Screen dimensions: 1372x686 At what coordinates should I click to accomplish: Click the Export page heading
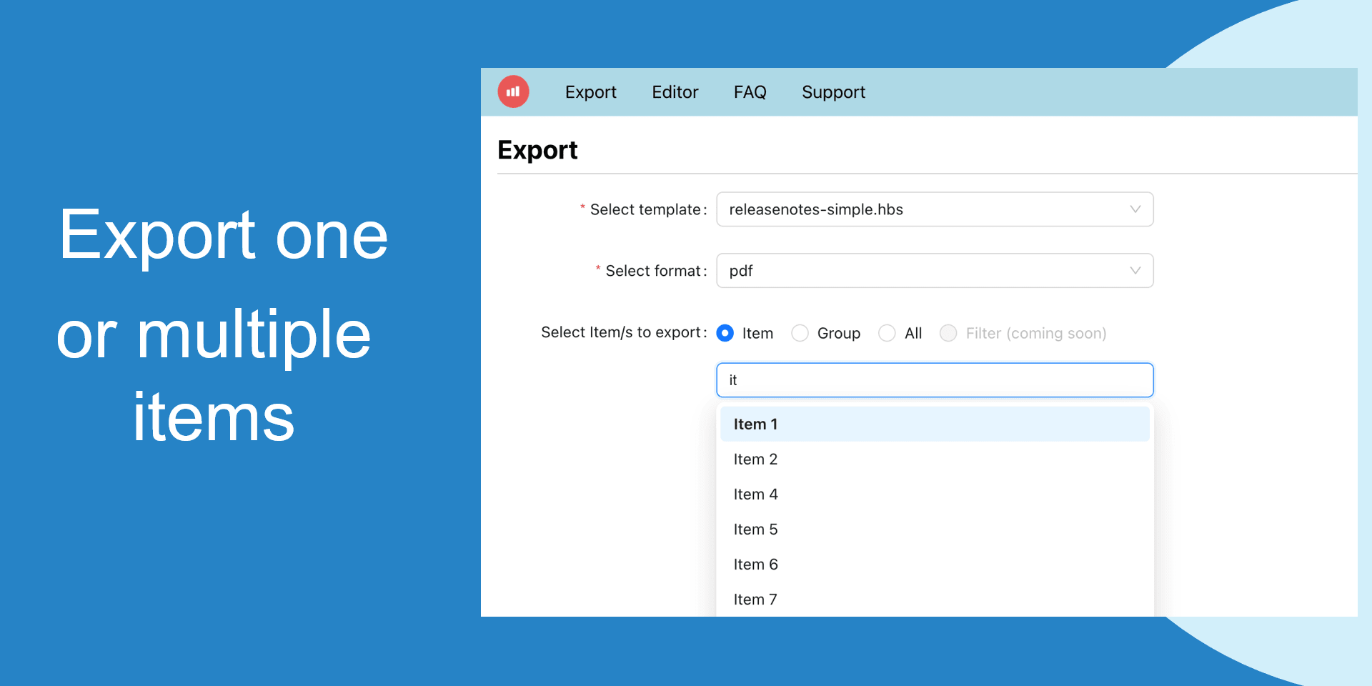537,151
